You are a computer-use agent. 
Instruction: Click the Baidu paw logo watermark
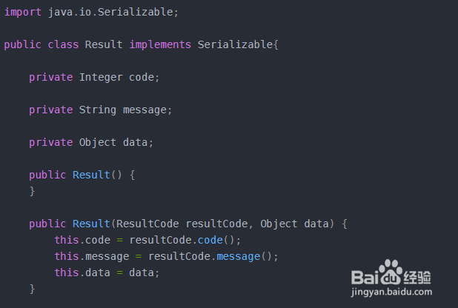pos(390,274)
